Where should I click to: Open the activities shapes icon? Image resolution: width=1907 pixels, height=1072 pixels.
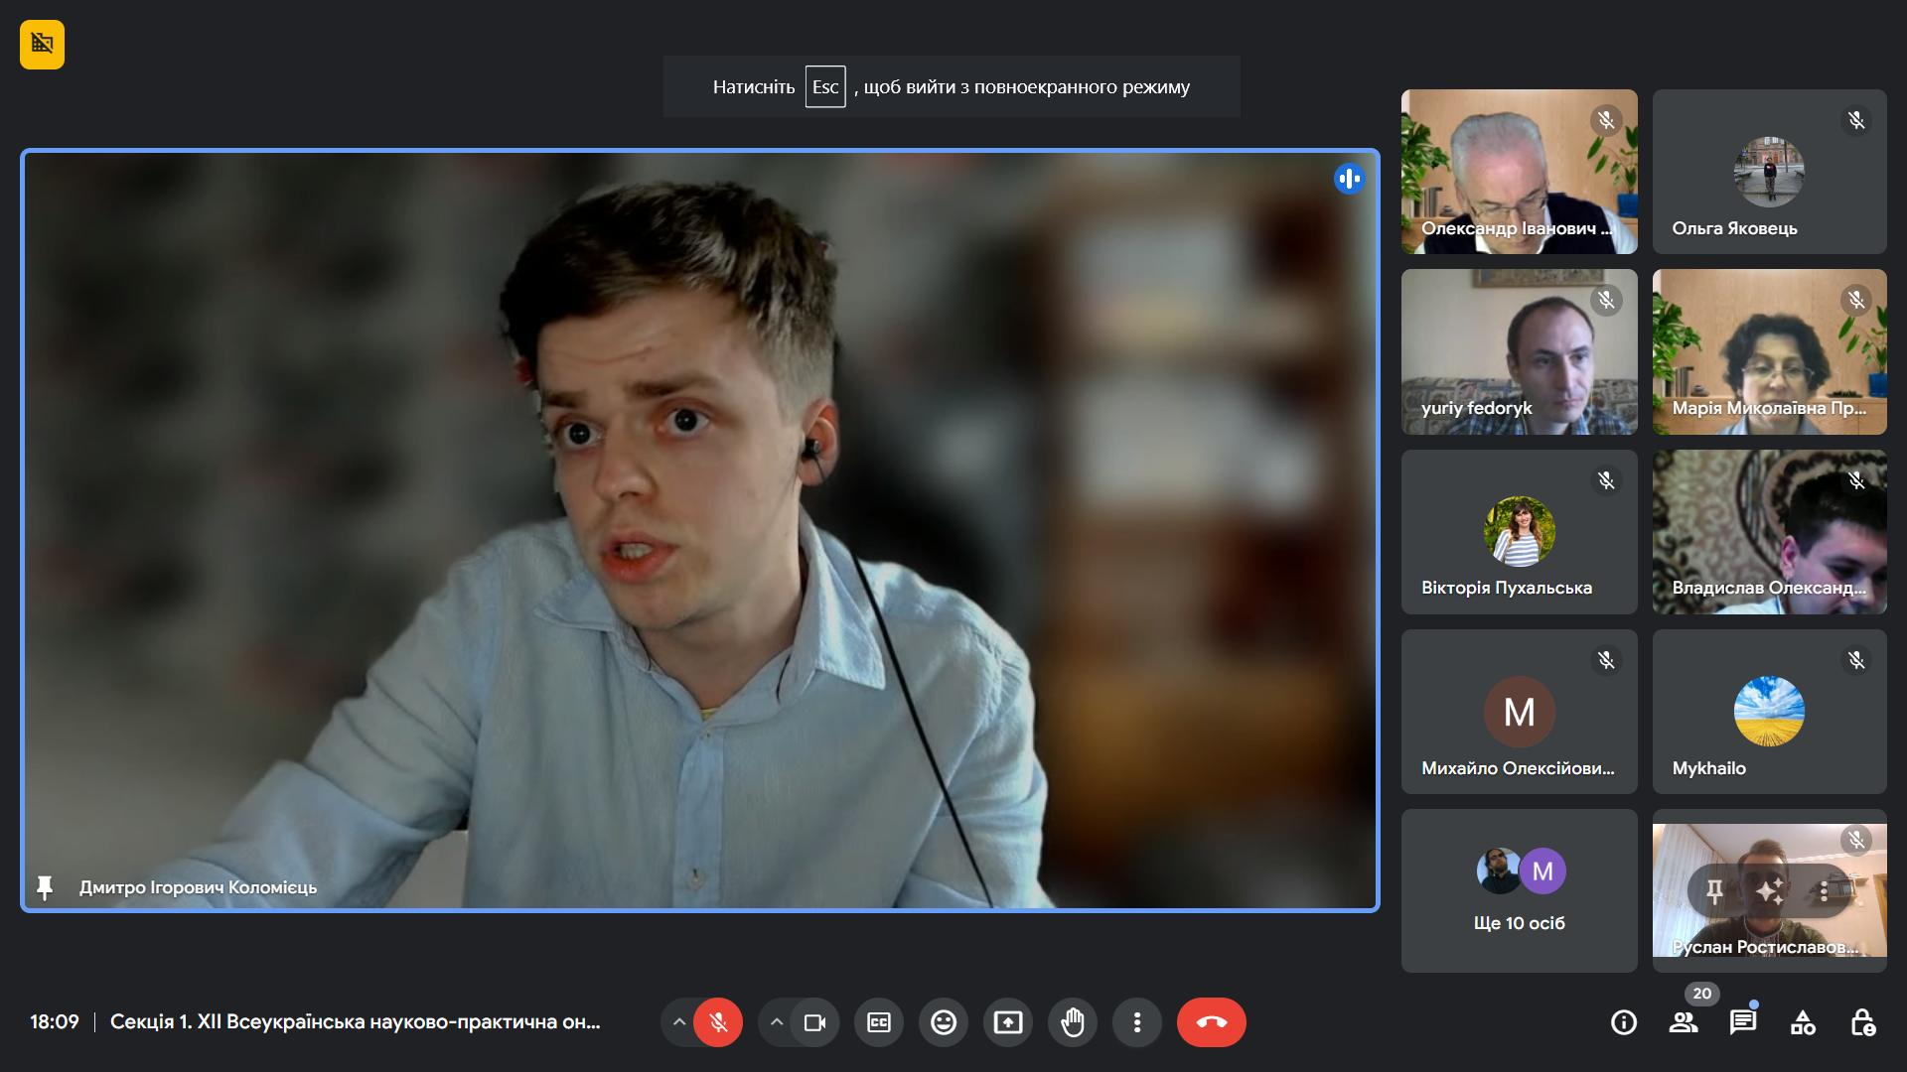click(1803, 1022)
